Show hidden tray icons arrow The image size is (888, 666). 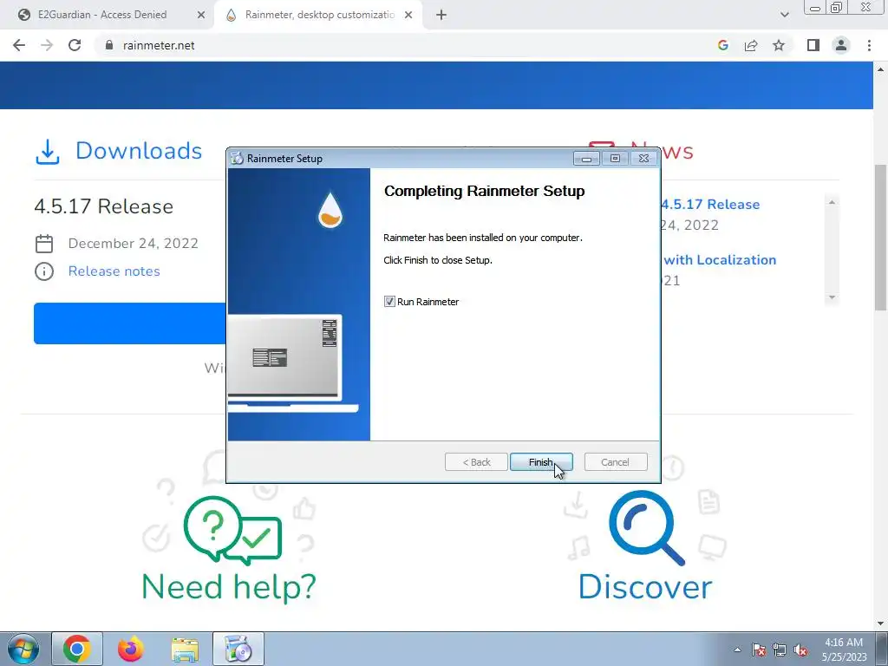coord(737,650)
